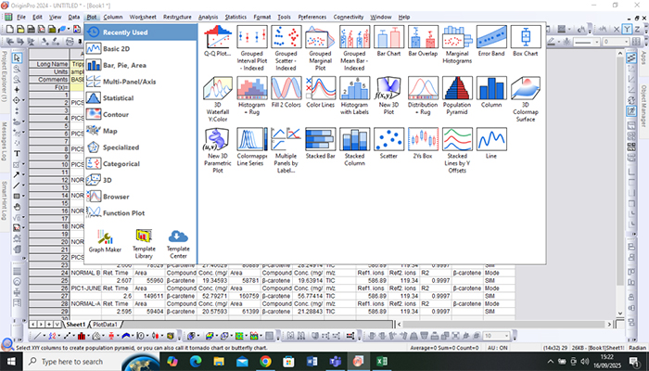Select the Q-Q Plot template
Screen dimensions: 649x371
pyautogui.click(x=218, y=41)
